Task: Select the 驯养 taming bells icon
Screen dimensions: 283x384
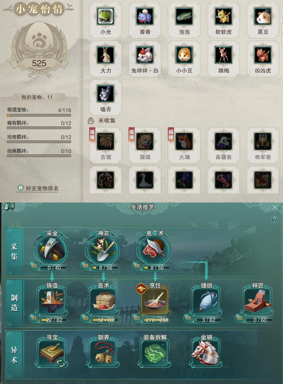Action: click(103, 353)
